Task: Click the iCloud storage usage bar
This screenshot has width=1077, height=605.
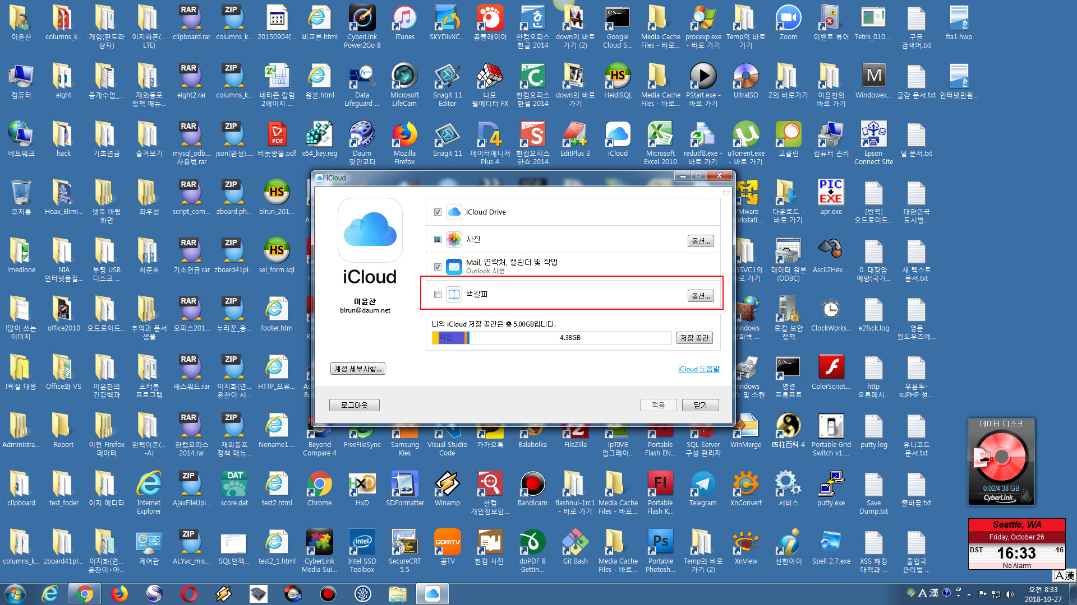Action: (551, 338)
